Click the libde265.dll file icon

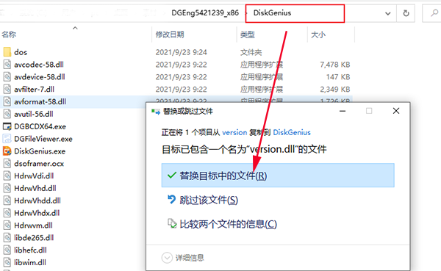7,237
